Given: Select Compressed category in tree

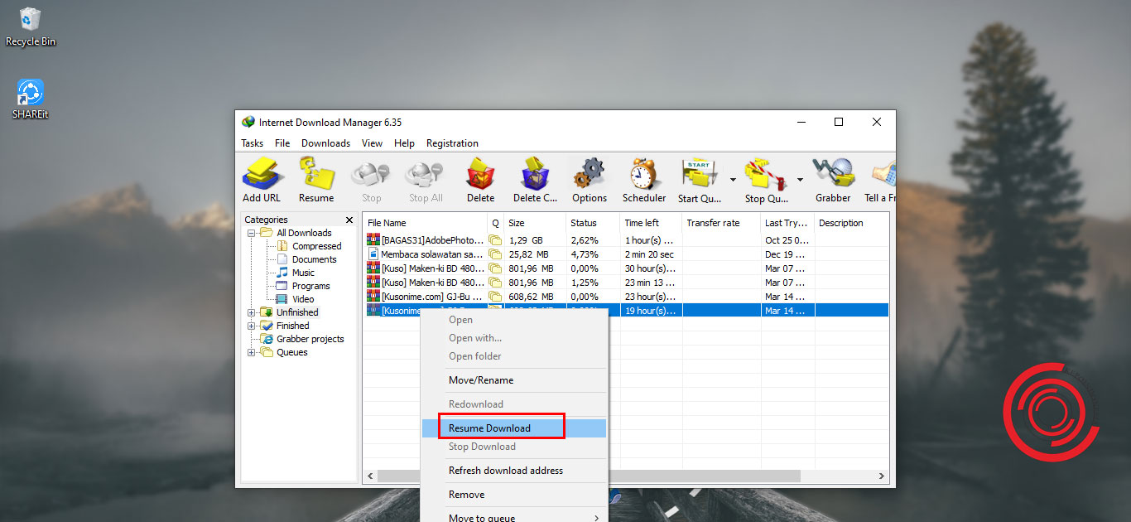Looking at the screenshot, I should click(316, 246).
